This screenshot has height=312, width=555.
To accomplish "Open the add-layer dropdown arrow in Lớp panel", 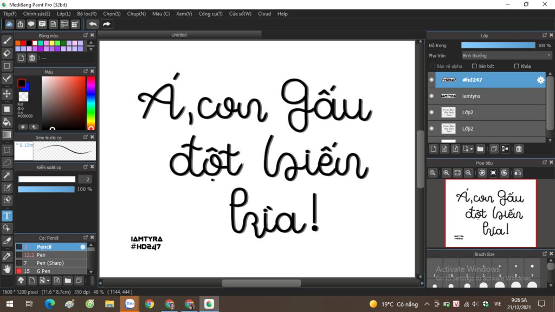I will (472, 149).
